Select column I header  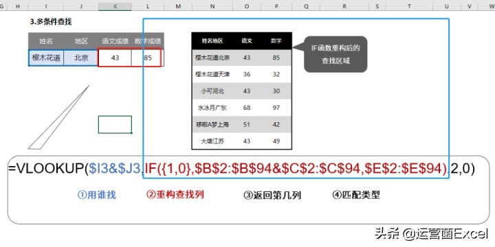46,6
